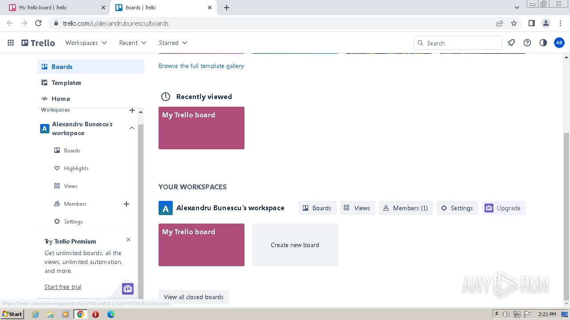The height and width of the screenshot is (320, 570).
Task: Go to Trello home via logo
Action: (x=38, y=43)
